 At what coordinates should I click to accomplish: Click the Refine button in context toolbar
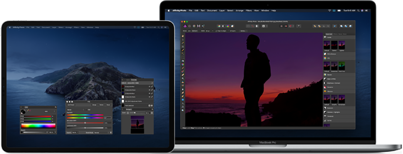click(243, 31)
